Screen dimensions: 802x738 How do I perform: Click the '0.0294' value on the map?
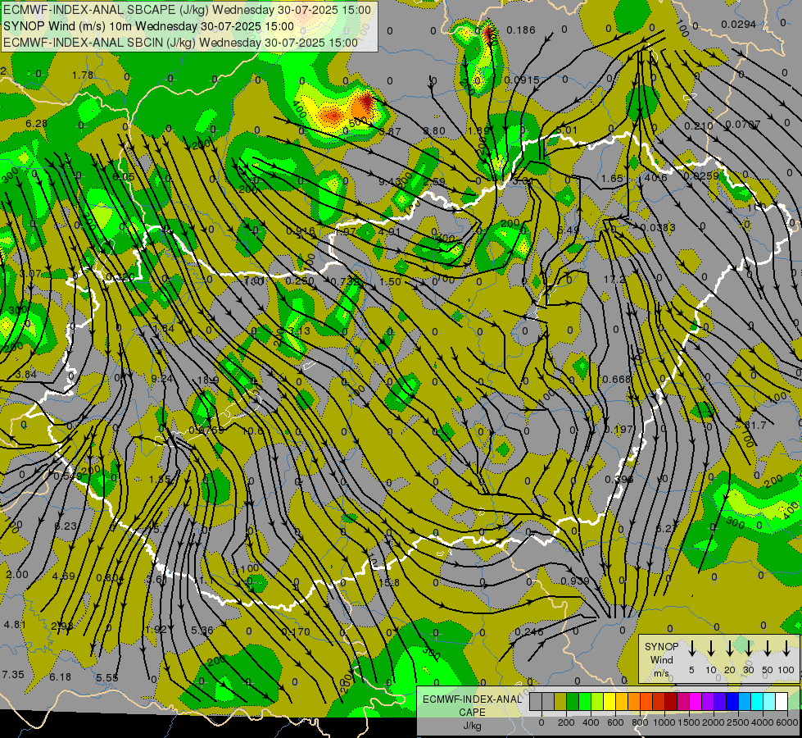tap(739, 24)
